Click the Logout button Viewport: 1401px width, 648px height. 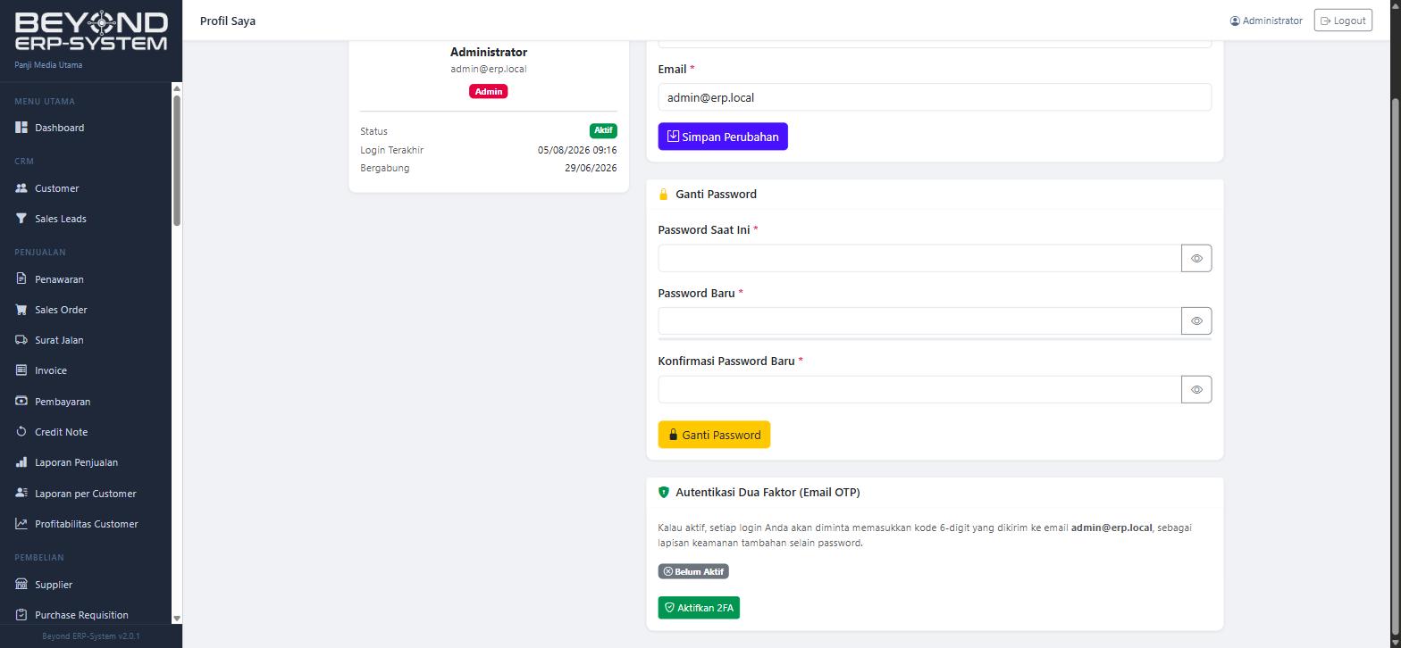(1343, 21)
